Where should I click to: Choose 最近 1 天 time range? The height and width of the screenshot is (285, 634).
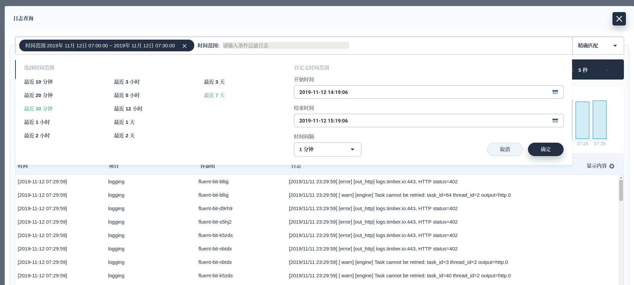click(x=124, y=122)
